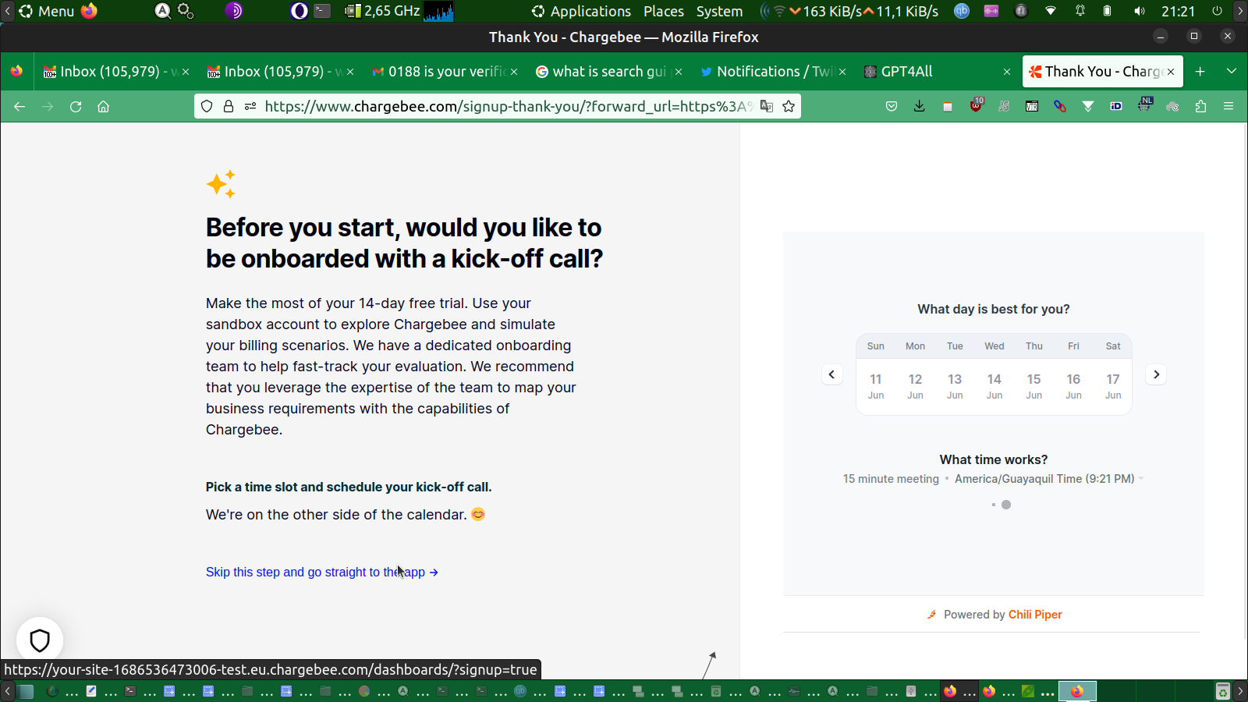Open the System menu
Image resolution: width=1248 pixels, height=702 pixels.
pyautogui.click(x=719, y=11)
